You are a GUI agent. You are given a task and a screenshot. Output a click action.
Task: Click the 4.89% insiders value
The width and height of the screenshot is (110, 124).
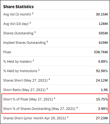pyautogui.click(x=103, y=62)
